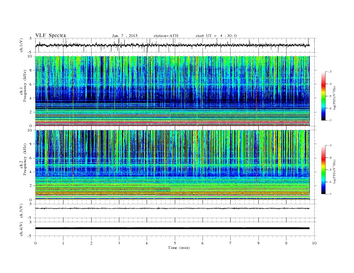Click the ch.1 log(PSD) colorbar label

coord(334,98)
